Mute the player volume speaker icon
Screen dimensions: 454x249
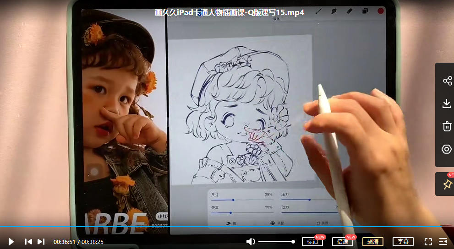[251, 242]
